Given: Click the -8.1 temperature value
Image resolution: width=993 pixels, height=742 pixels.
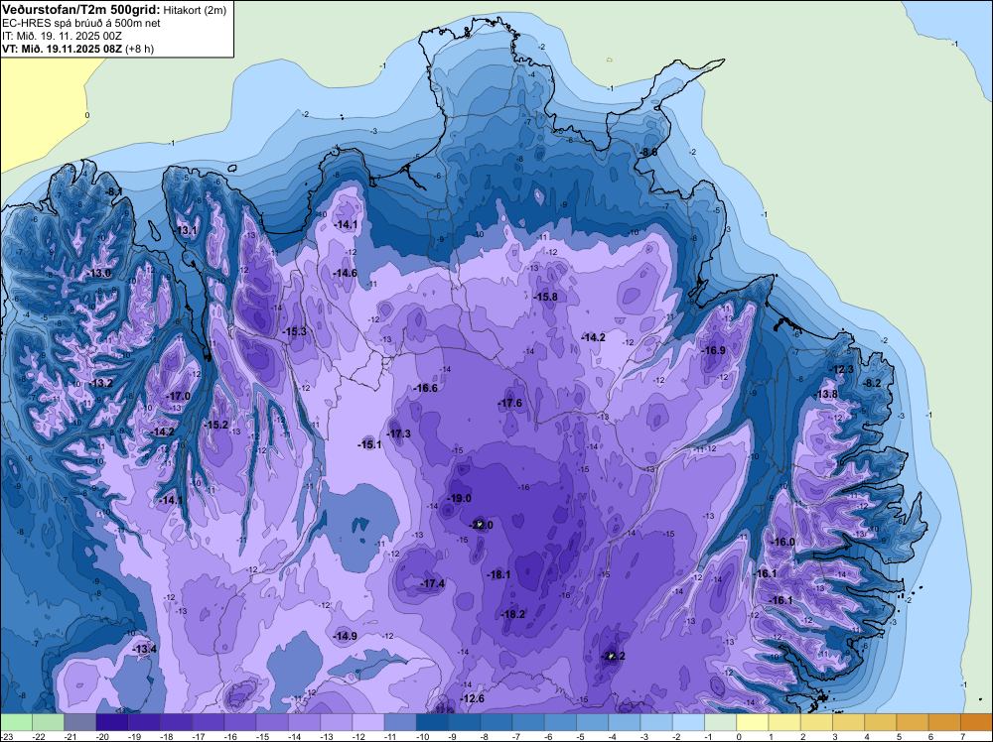Looking at the screenshot, I should coord(114,191).
